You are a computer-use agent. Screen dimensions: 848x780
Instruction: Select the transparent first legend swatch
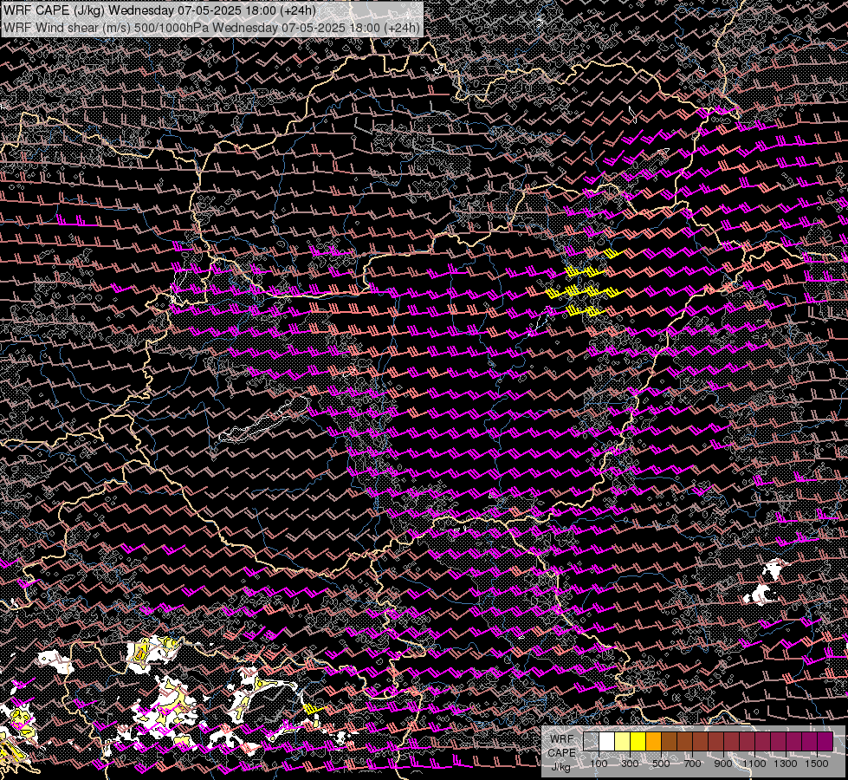pos(591,741)
